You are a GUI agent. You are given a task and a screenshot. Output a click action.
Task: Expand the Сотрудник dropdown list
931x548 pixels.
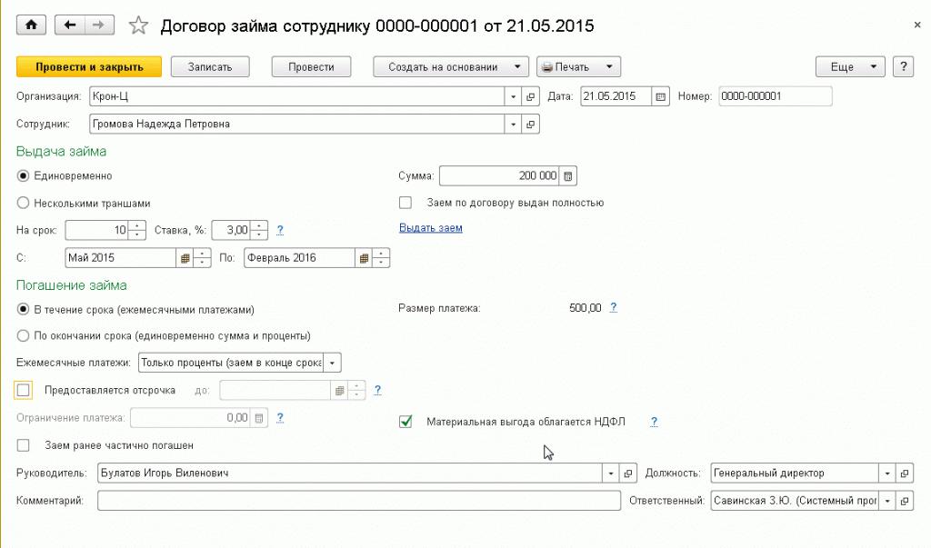pos(513,125)
